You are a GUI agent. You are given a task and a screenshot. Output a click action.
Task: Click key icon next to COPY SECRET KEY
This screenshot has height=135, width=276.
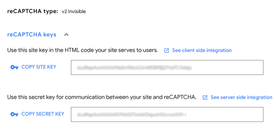click(14, 114)
